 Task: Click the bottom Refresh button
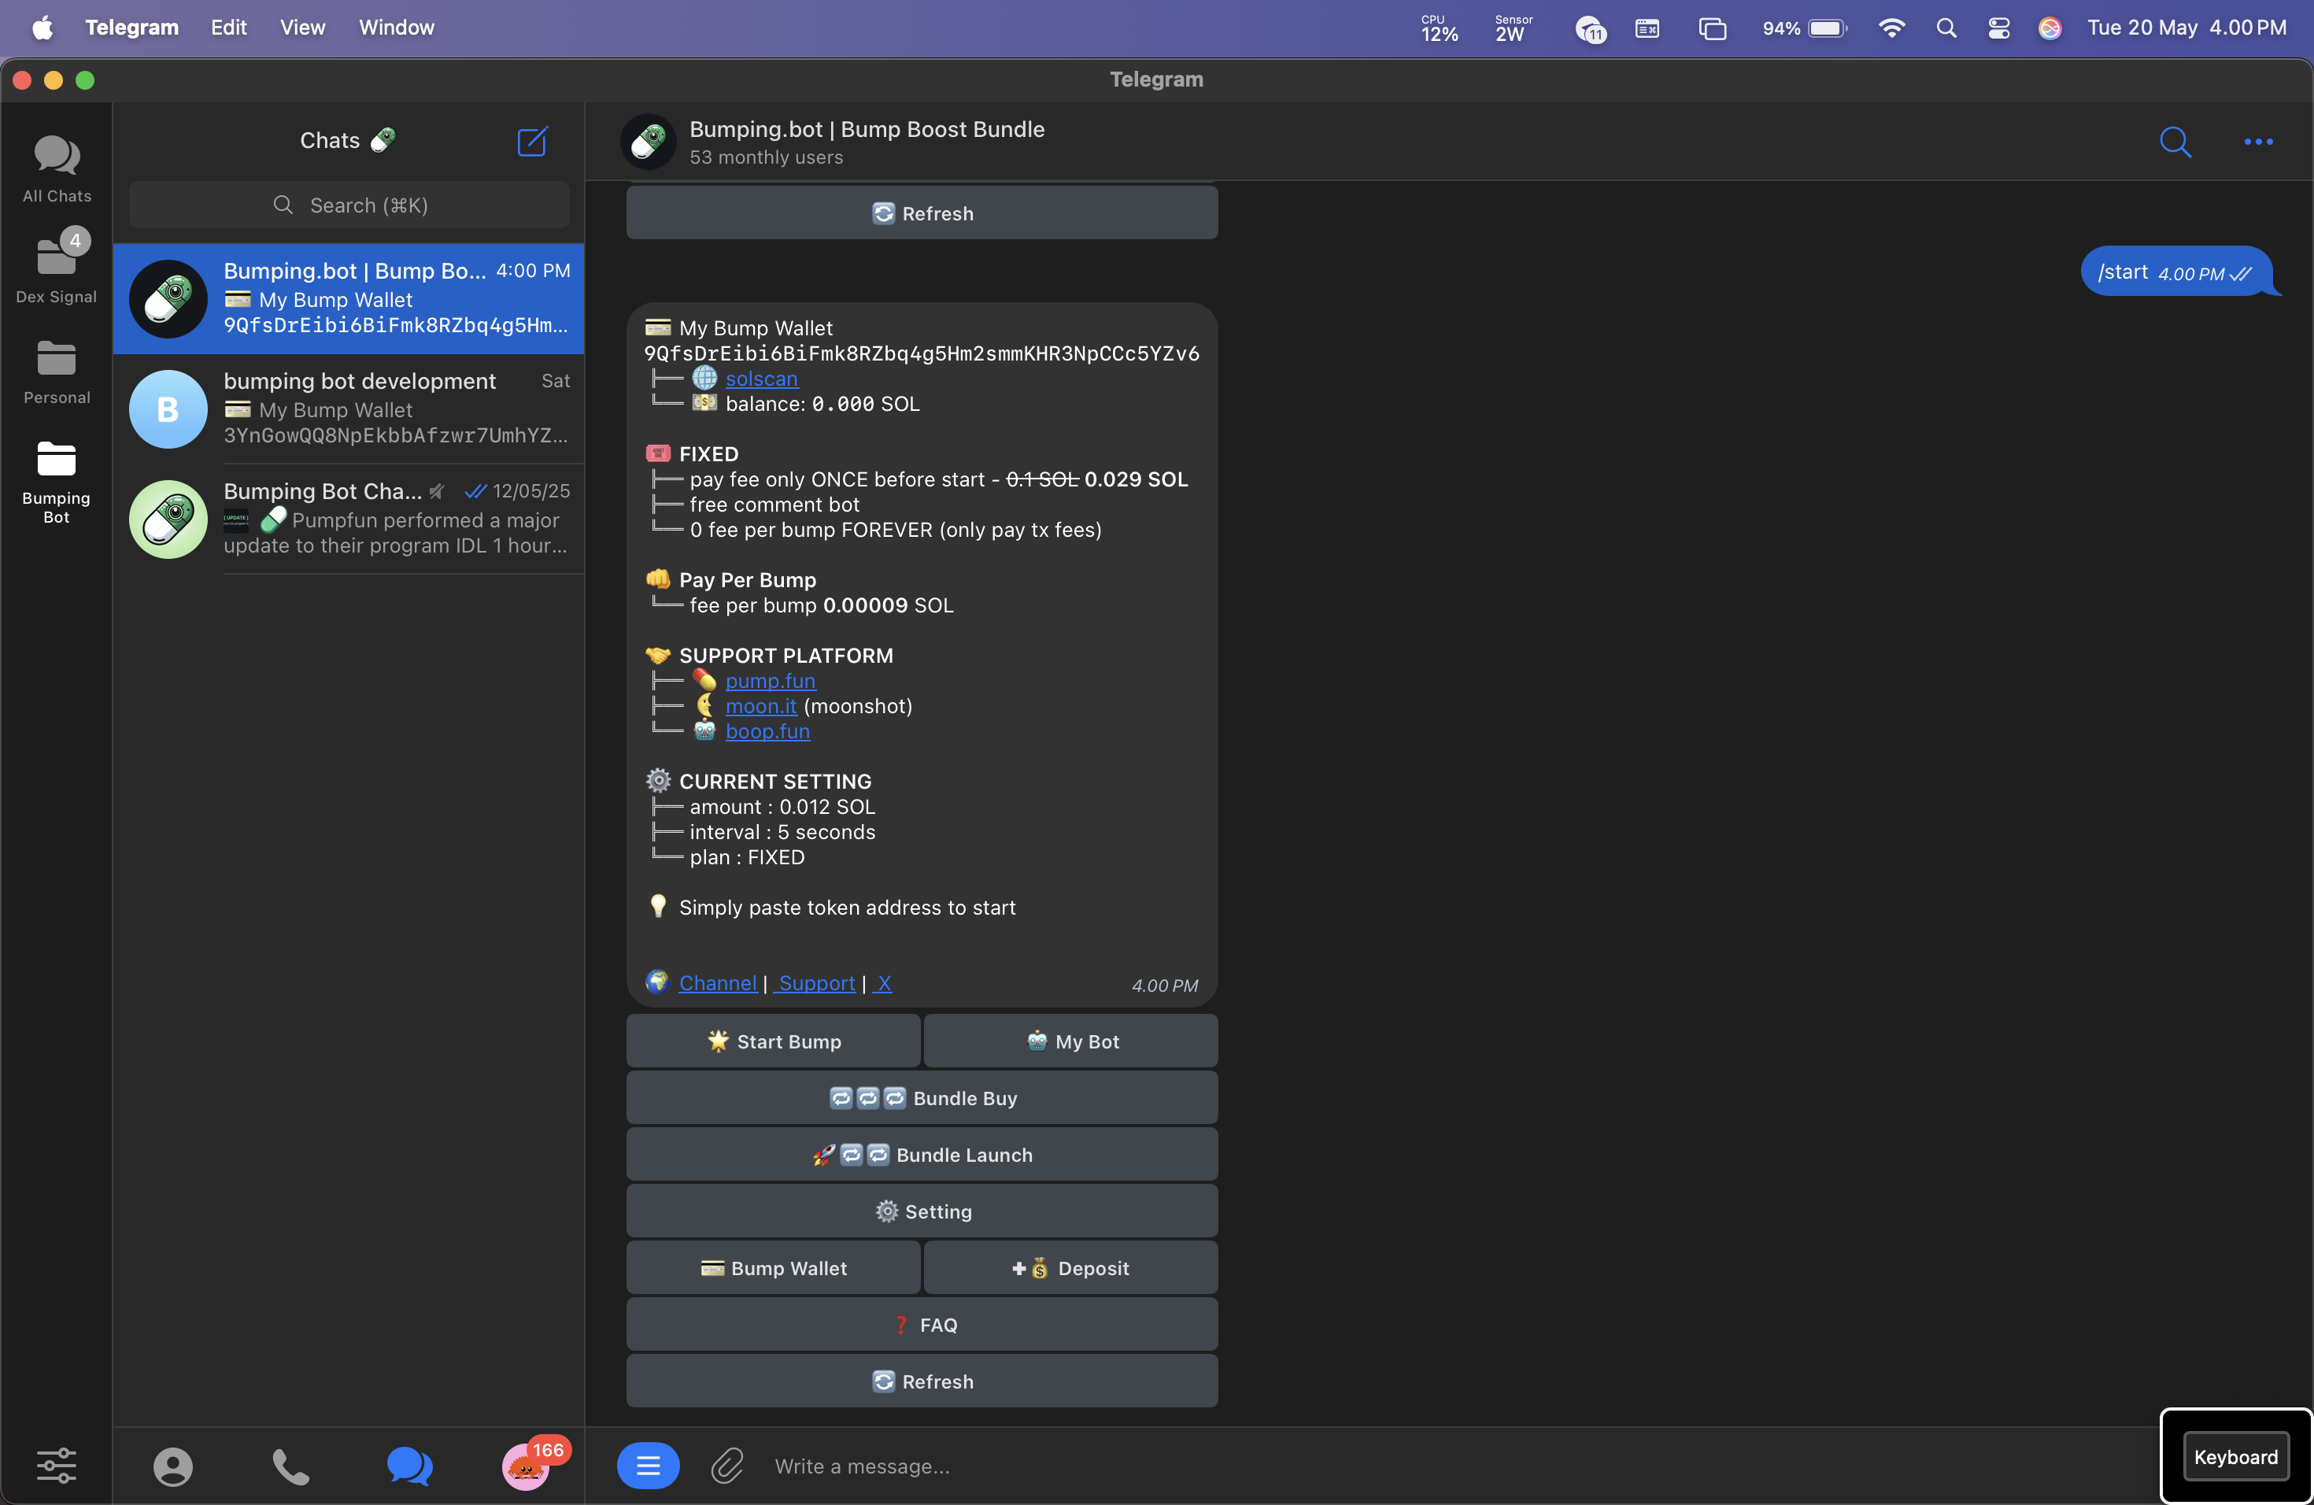(922, 1381)
